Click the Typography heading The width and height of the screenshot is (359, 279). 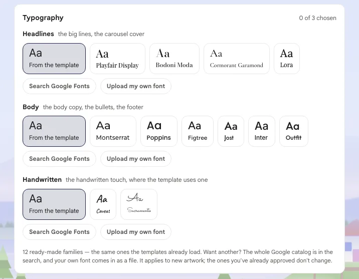point(43,18)
